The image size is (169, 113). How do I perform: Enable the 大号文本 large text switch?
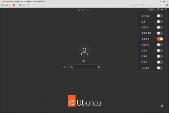[x=160, y=27]
